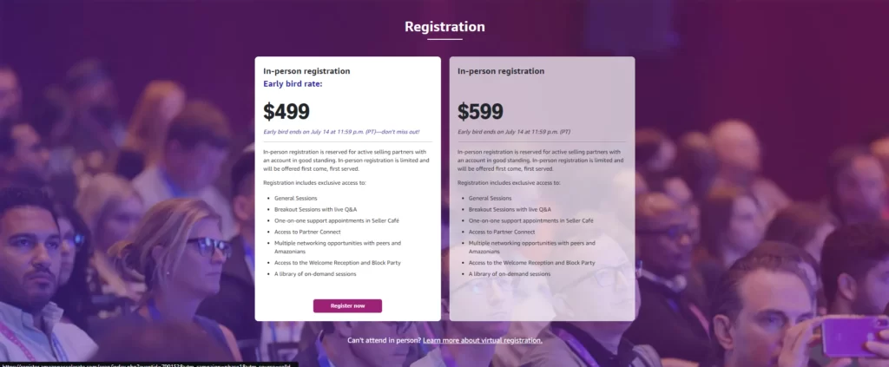The height and width of the screenshot is (367, 889).
Task: Click Breakout Sessions with live Q&A in the $599 card
Action: click(510, 209)
